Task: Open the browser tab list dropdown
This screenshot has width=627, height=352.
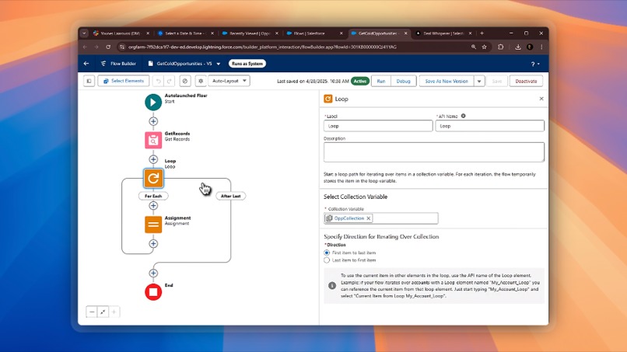Action: 84,33
